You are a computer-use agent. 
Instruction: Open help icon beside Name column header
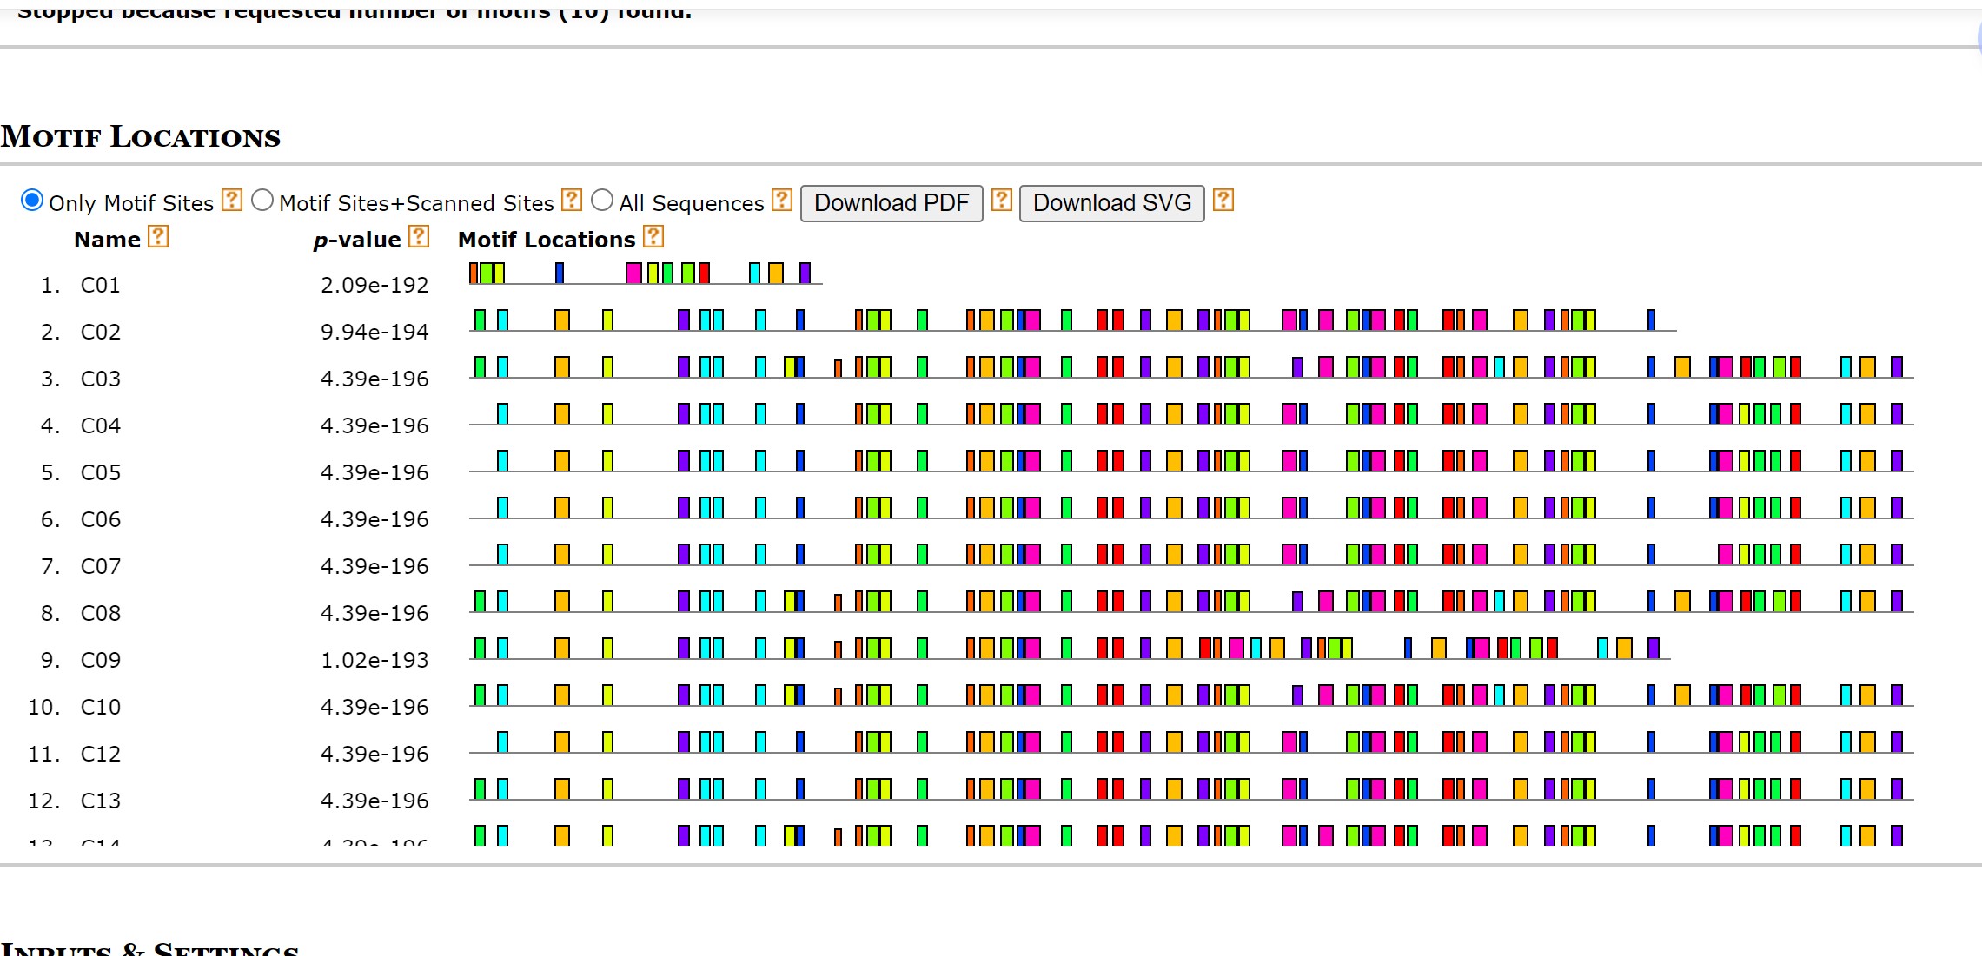pos(158,236)
